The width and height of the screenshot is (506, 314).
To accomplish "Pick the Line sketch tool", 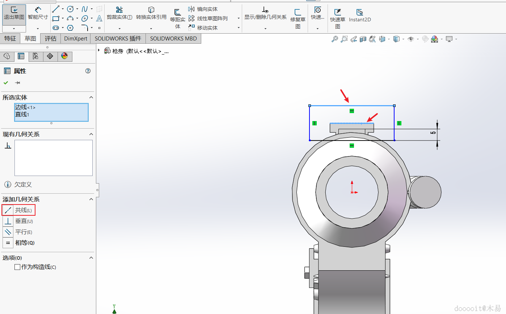I will pos(55,9).
